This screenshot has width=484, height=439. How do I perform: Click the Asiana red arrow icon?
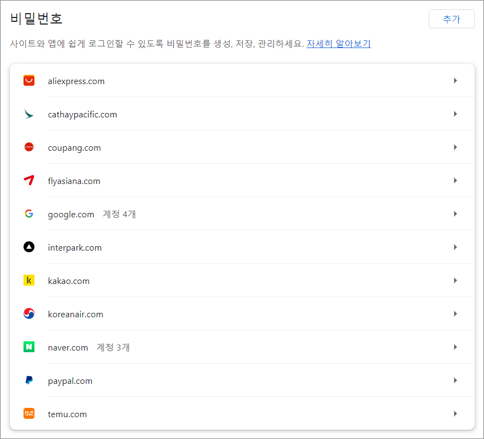(x=29, y=180)
